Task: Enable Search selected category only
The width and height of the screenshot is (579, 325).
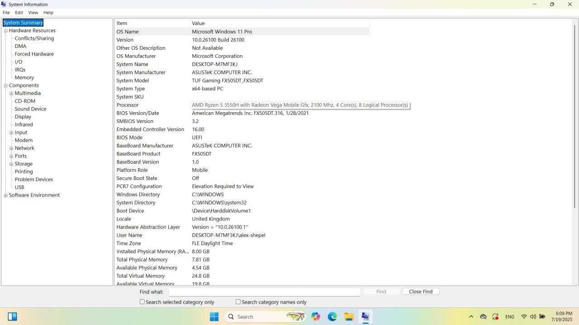Action: pyautogui.click(x=142, y=302)
